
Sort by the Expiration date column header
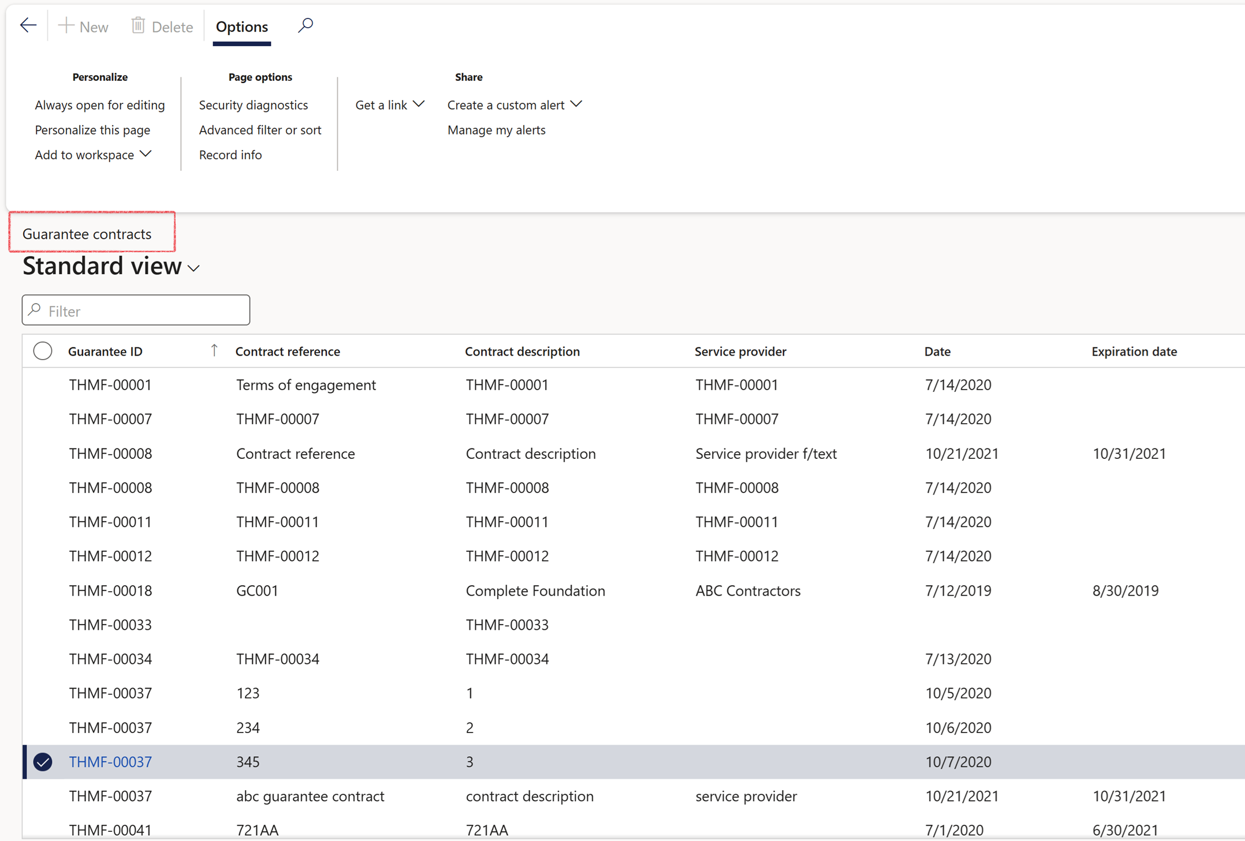(1134, 351)
